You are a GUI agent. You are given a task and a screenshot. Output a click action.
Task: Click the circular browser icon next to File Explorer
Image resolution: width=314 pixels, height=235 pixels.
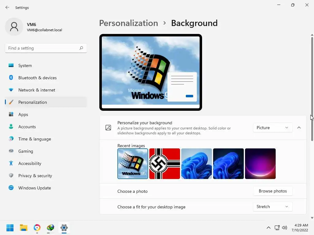37,228
